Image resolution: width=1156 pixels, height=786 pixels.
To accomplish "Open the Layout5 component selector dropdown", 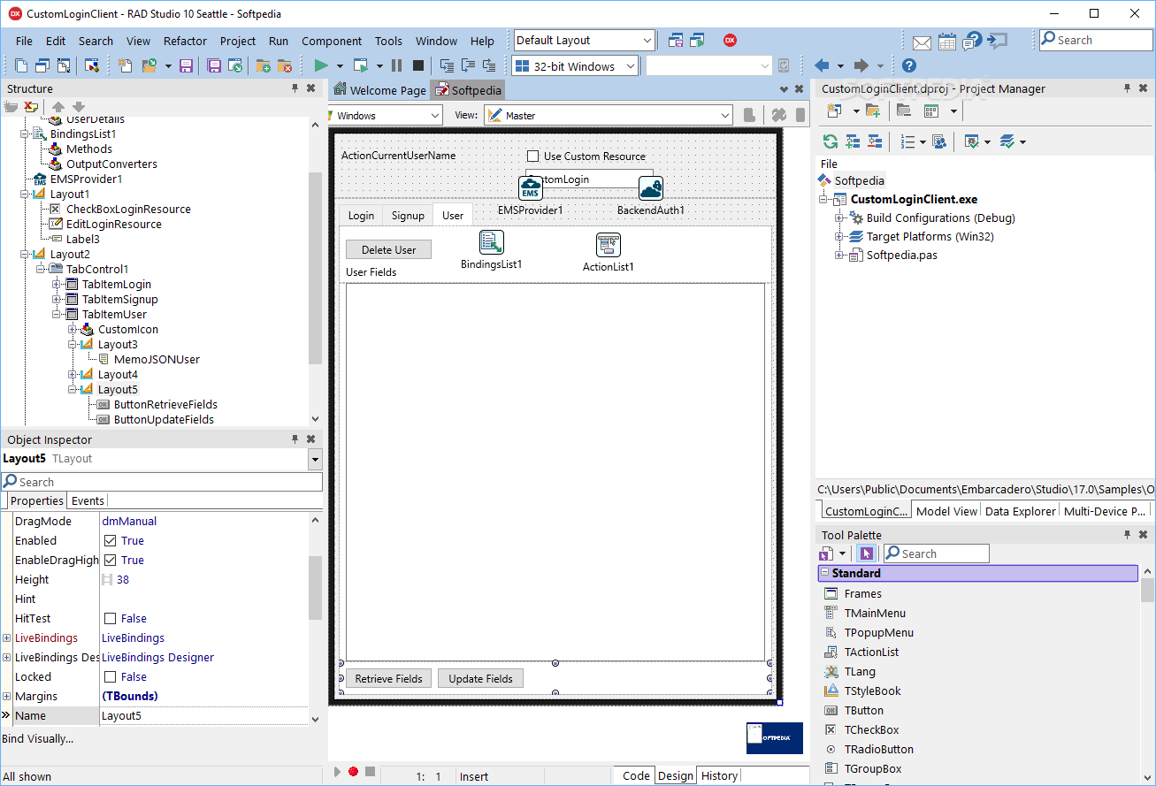I will click(x=315, y=459).
